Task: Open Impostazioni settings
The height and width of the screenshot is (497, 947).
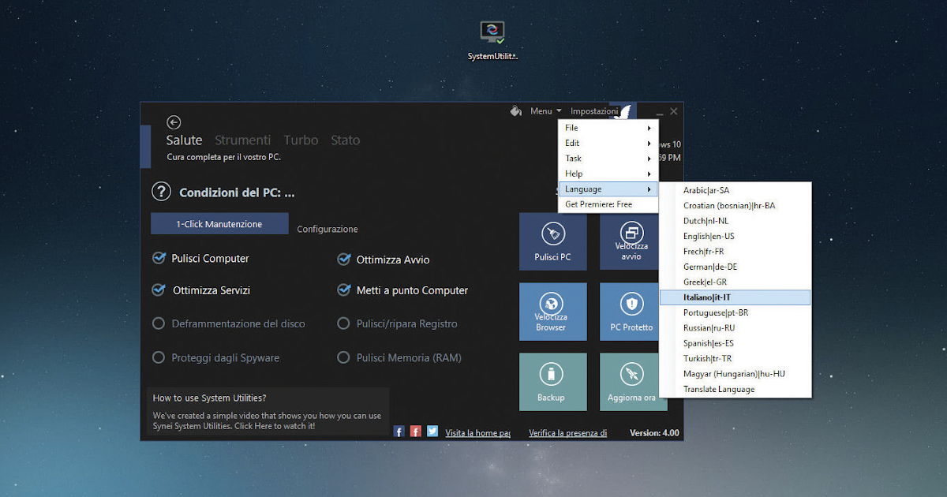Action: [594, 111]
